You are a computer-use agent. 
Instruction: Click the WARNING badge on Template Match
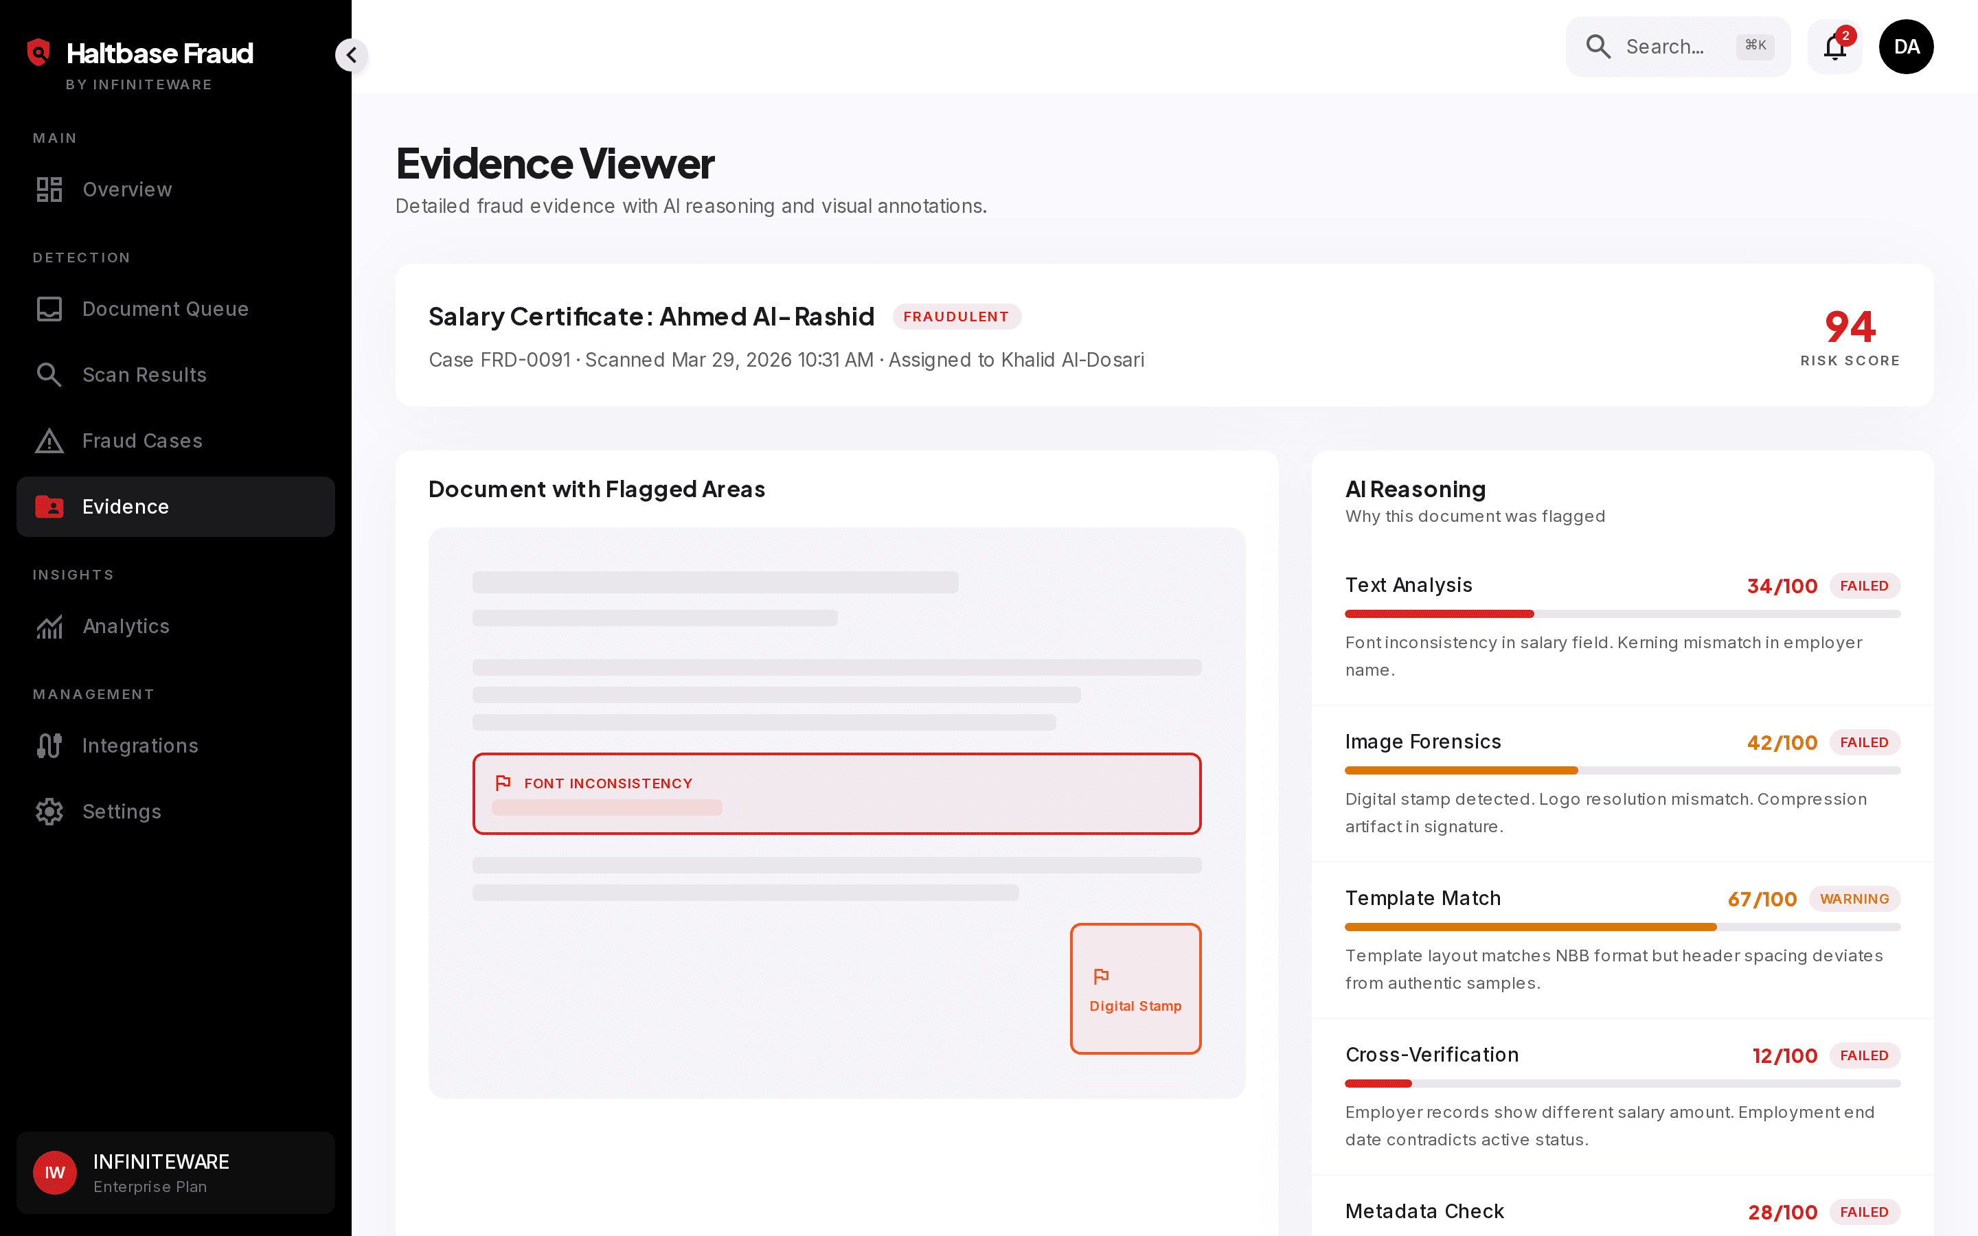tap(1854, 900)
